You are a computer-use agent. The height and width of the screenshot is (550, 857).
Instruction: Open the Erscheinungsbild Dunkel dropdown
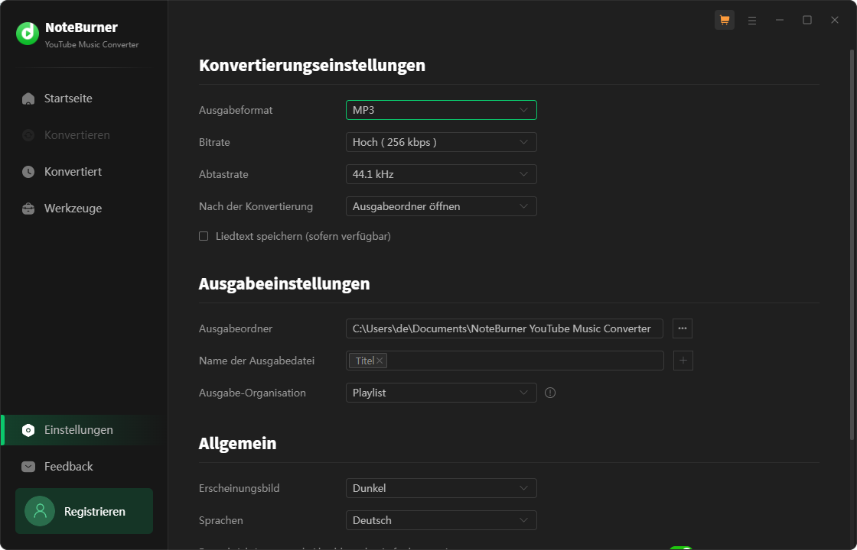pos(441,488)
